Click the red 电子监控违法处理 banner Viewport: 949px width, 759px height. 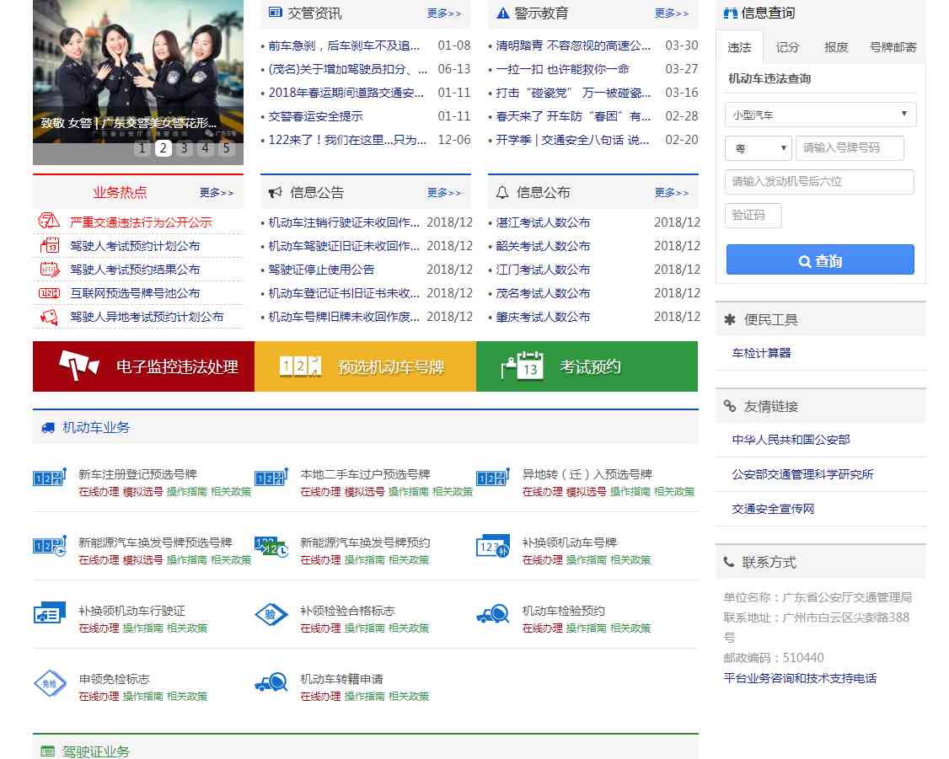click(143, 366)
